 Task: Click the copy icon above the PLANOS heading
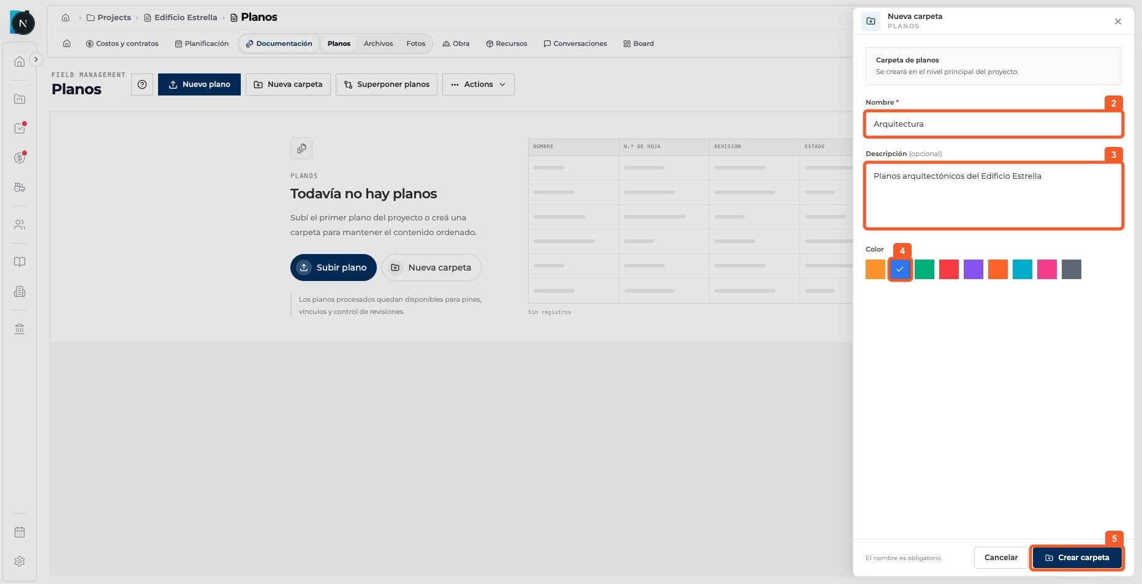click(301, 148)
